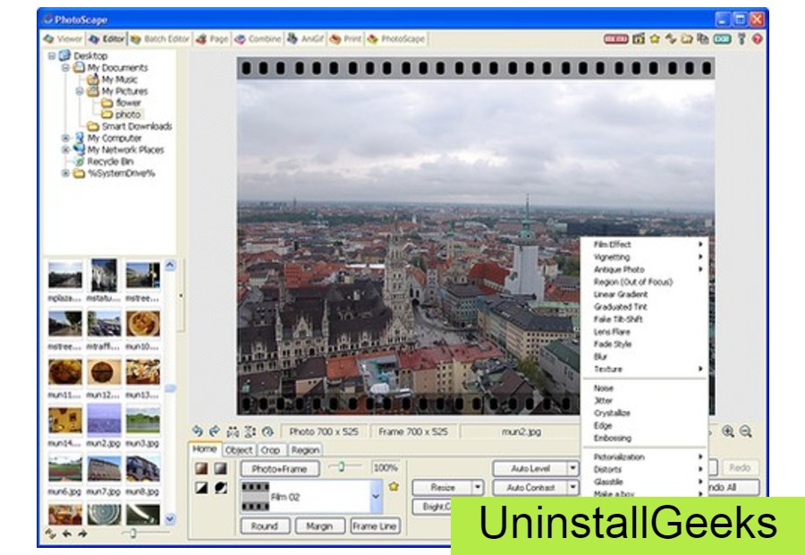
Task: Open the wrench settings icon in top toolbar
Action: tap(741, 38)
